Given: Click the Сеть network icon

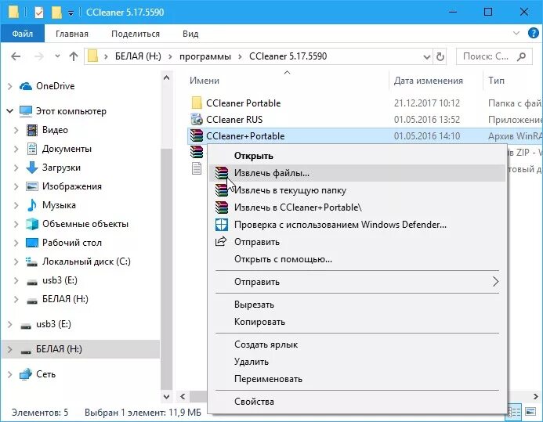Looking at the screenshot, I should tap(26, 374).
